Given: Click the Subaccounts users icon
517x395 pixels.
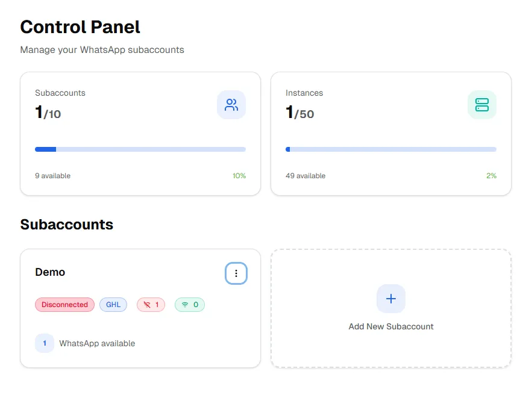Looking at the screenshot, I should point(231,105).
